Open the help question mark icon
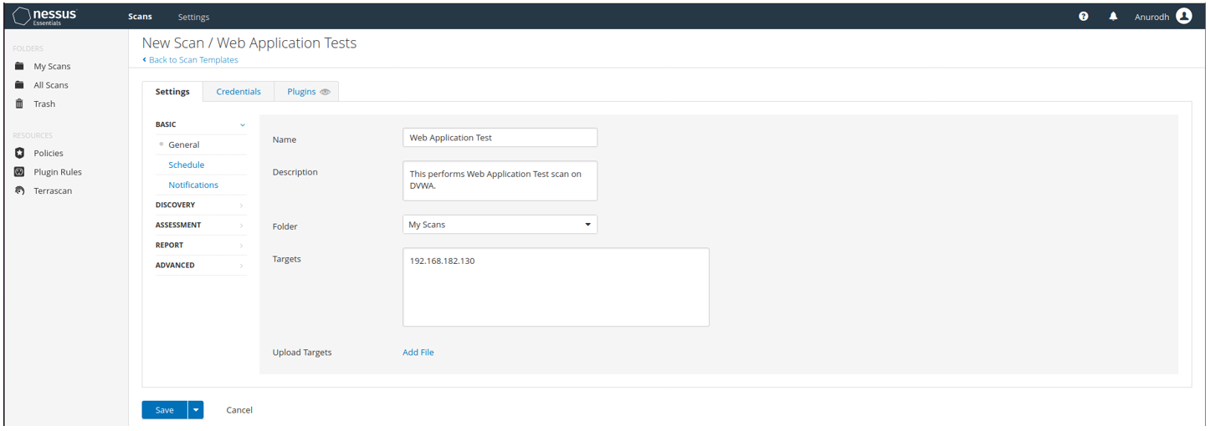 (1084, 17)
